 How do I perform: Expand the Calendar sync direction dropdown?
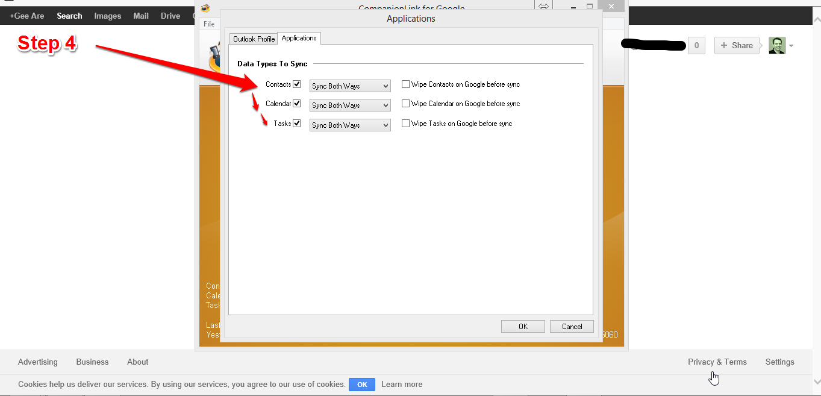[350, 105]
